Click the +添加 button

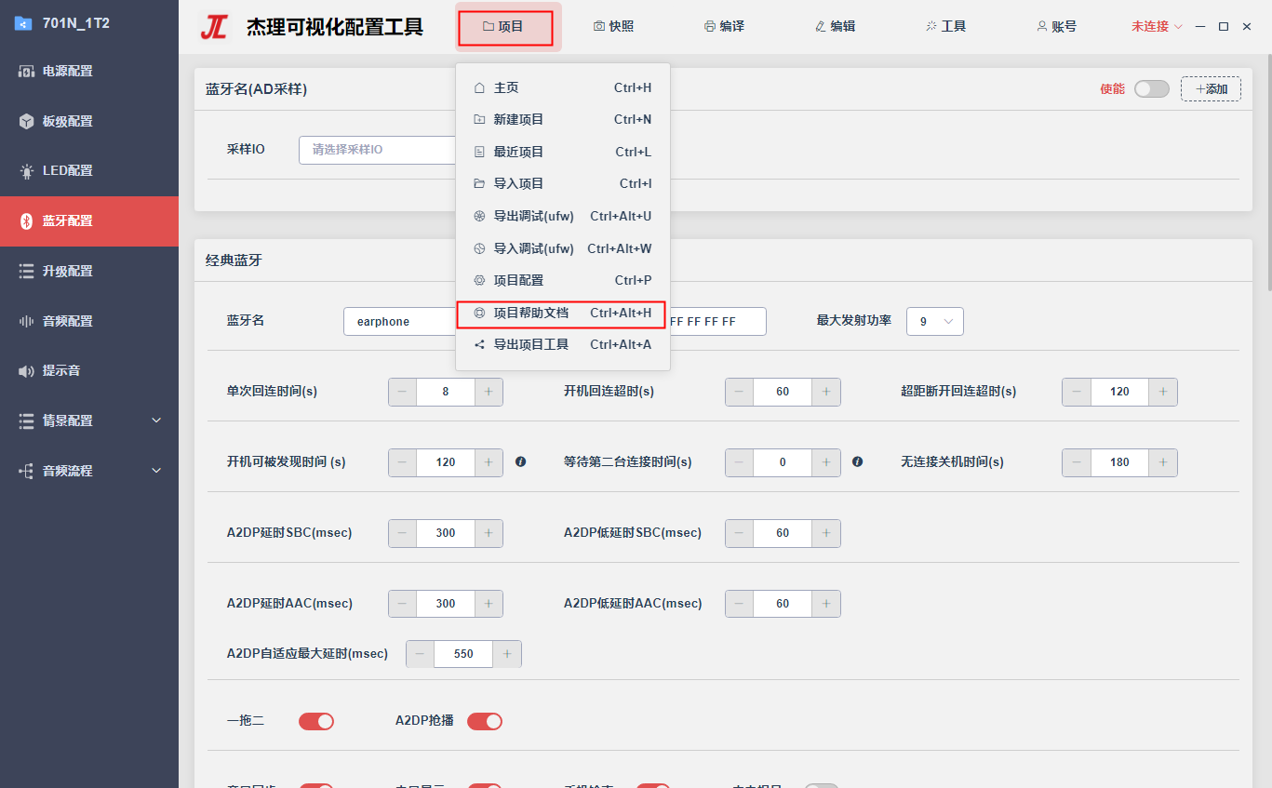[x=1211, y=88]
